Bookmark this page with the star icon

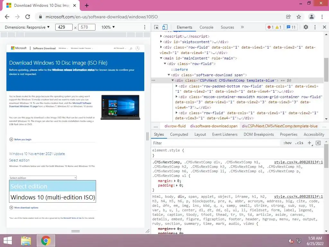click(299, 17)
